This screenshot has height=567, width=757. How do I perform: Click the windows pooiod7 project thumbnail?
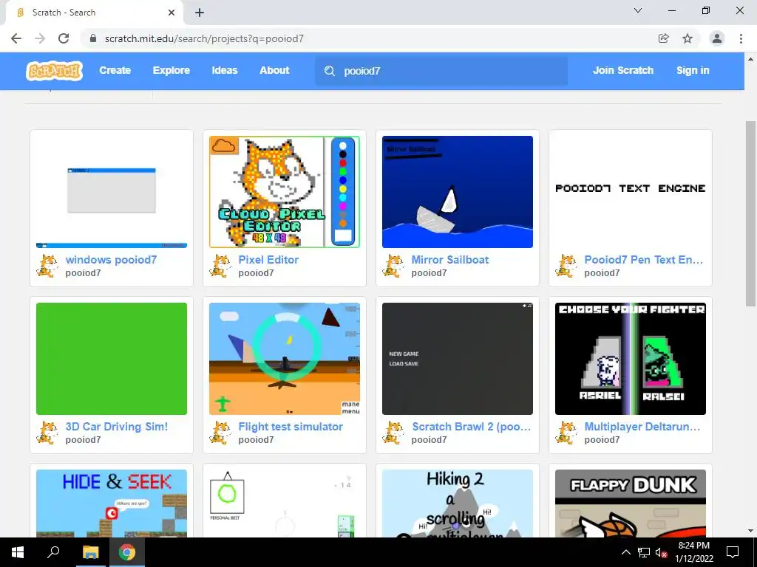[112, 192]
